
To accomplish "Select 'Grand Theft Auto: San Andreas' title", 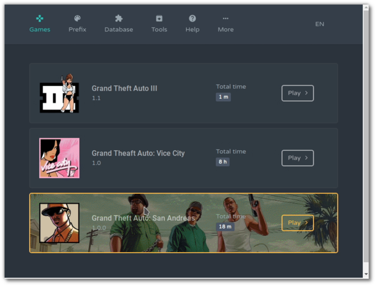I will click(x=143, y=218).
